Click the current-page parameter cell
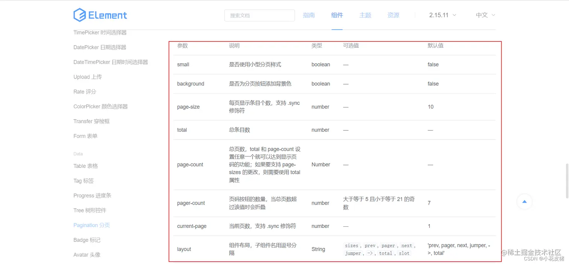This screenshot has height=264, width=569. click(x=192, y=226)
